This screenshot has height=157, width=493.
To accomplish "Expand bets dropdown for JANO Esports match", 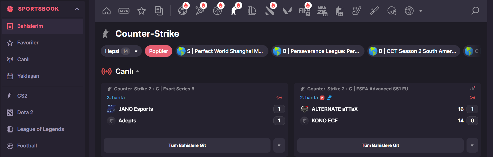I will tap(279, 145).
